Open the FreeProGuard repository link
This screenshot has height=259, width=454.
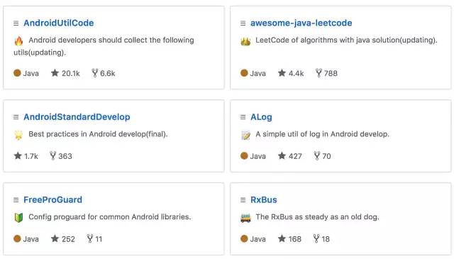(x=52, y=199)
